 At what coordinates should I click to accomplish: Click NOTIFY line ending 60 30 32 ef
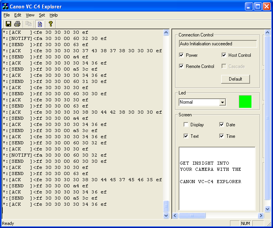click(55, 155)
